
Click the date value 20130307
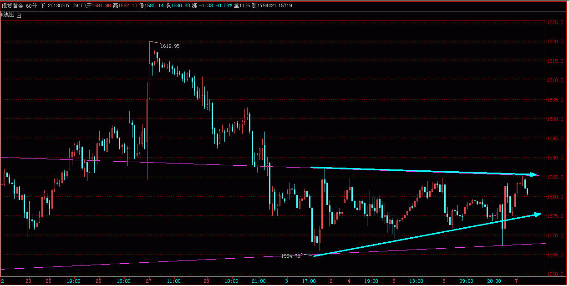[x=59, y=5]
